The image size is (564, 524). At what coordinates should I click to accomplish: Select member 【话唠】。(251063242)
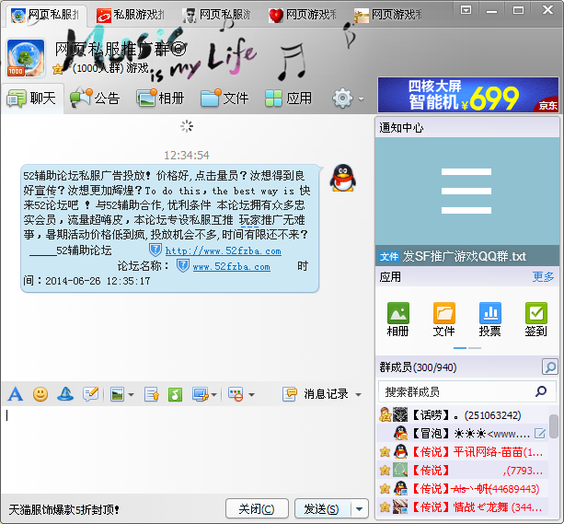pos(462,415)
